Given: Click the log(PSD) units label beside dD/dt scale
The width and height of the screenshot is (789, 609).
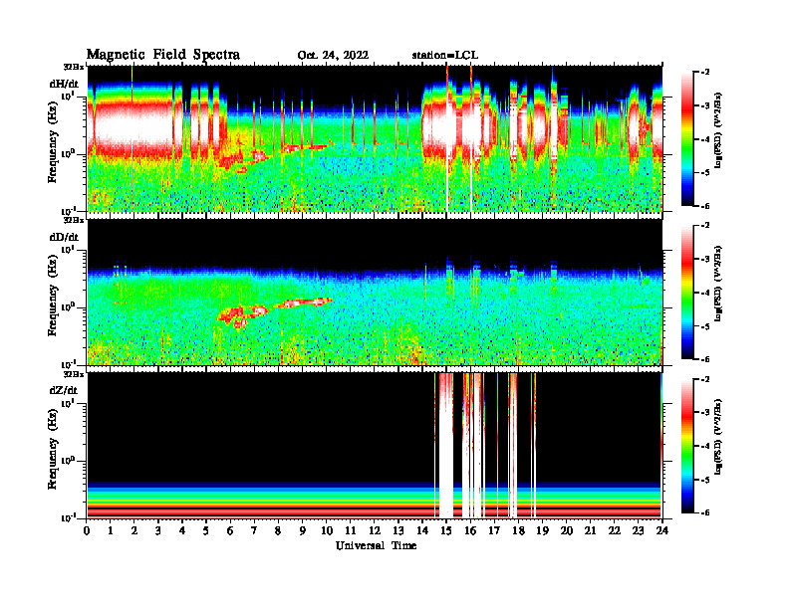Looking at the screenshot, I should tap(718, 284).
